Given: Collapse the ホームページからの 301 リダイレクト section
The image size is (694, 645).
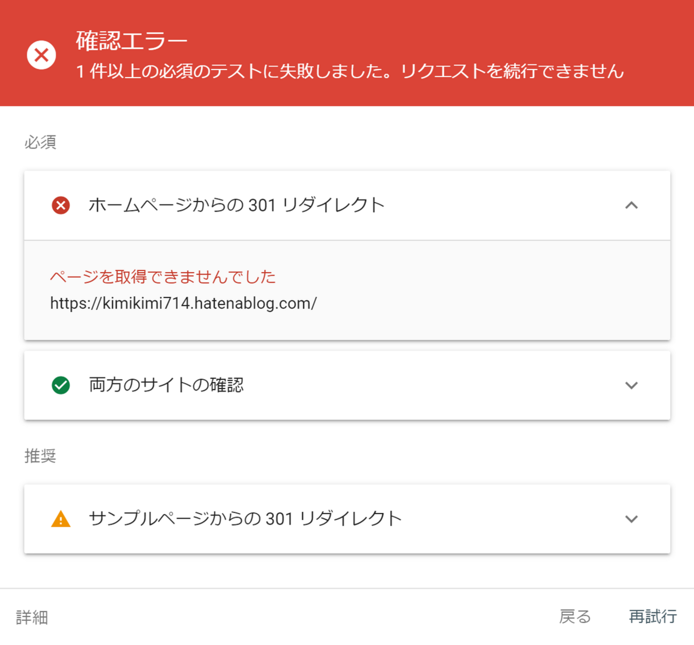Looking at the screenshot, I should point(632,205).
